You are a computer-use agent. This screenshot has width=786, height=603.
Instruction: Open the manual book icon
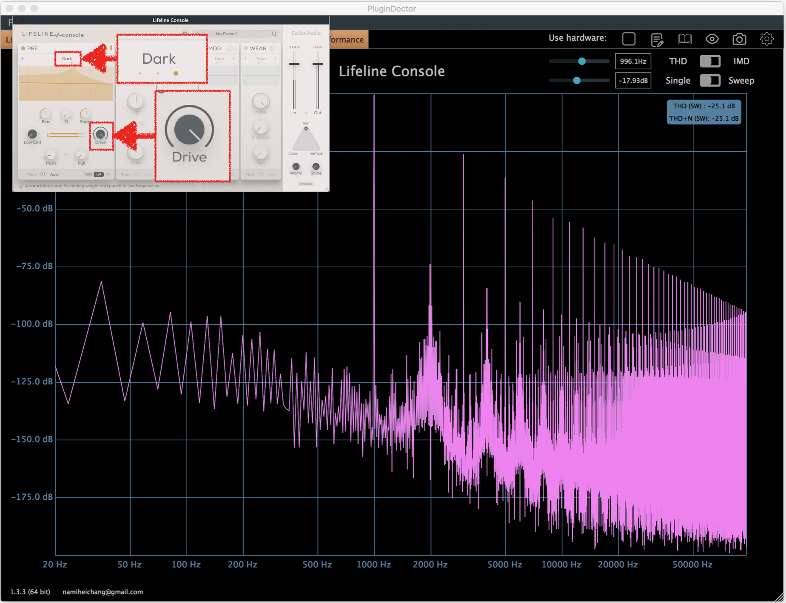coord(684,39)
